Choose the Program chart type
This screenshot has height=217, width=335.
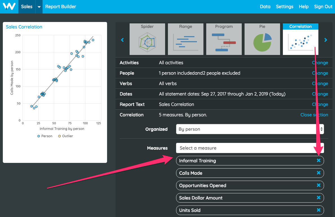click(x=224, y=39)
